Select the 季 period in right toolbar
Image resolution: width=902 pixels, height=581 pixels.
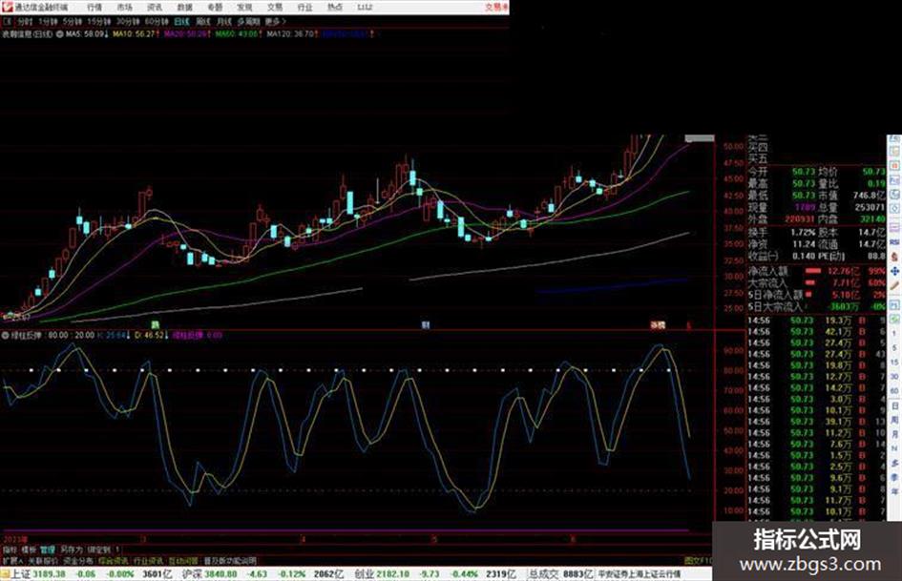(x=894, y=477)
